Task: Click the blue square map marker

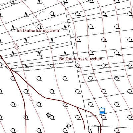Action: pyautogui.click(x=102, y=111)
